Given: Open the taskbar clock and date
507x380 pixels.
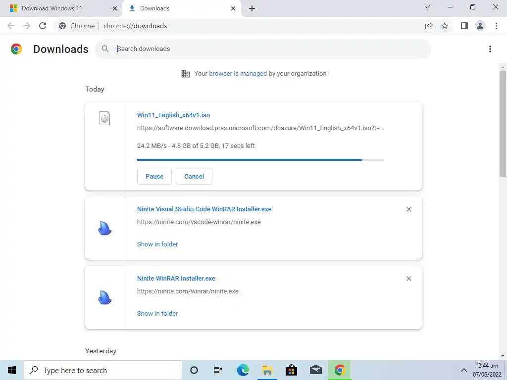Looking at the screenshot, I should 487,370.
